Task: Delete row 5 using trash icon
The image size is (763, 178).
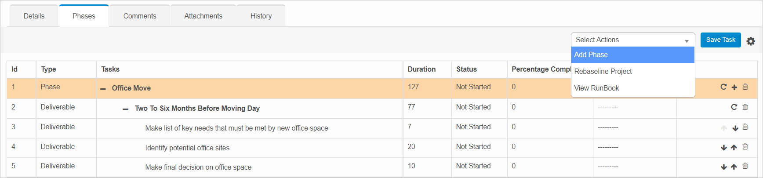Action: (x=745, y=166)
